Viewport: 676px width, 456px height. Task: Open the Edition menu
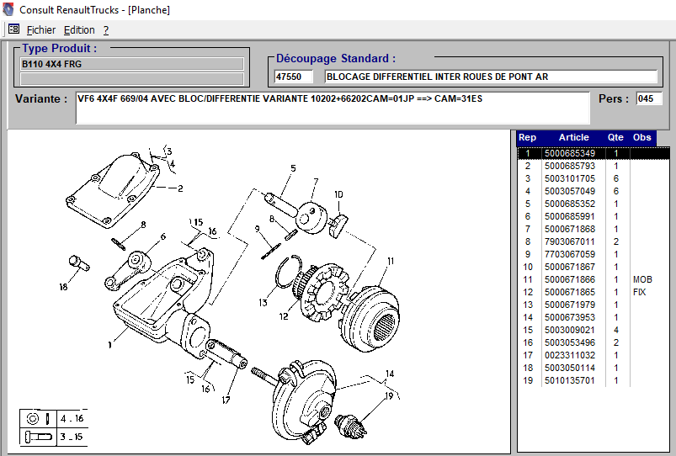79,29
